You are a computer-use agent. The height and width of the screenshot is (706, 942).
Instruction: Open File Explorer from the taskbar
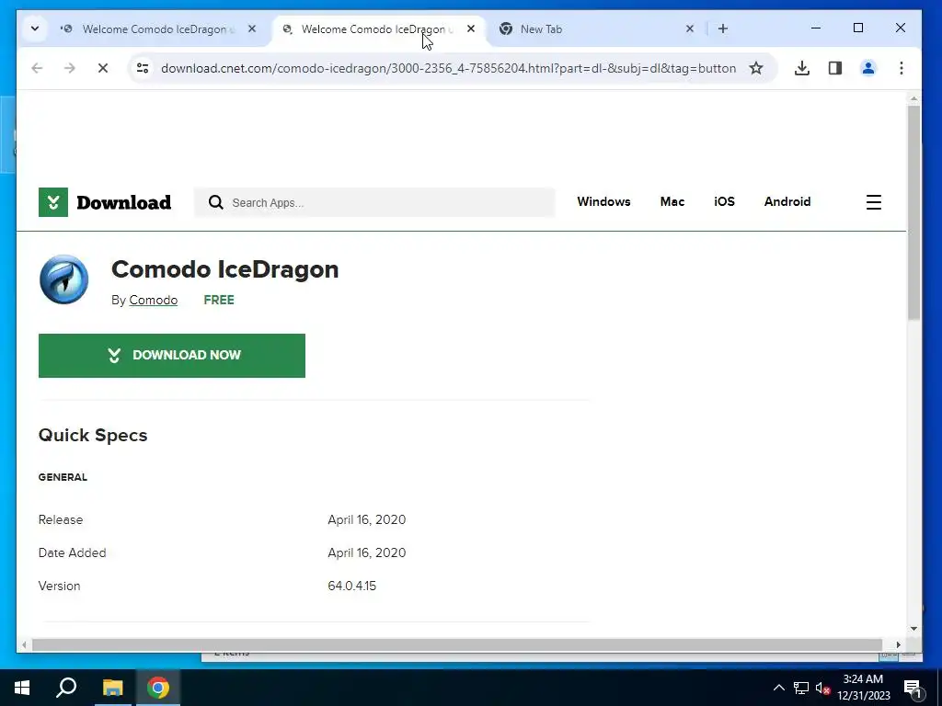112,688
